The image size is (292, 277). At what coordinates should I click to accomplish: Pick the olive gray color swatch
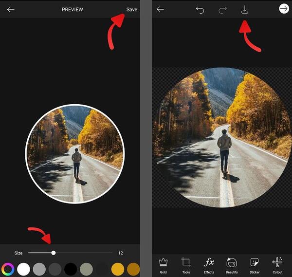(x=87, y=269)
